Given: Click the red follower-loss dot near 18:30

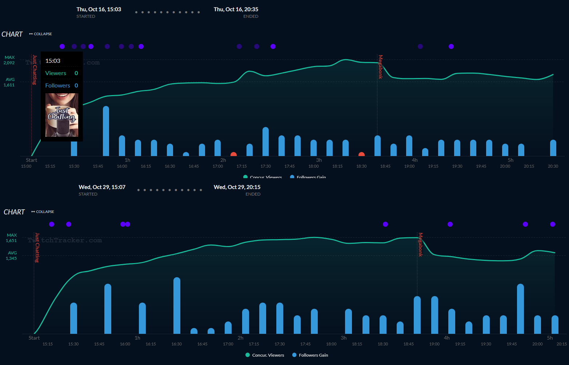Looking at the screenshot, I should point(361,155).
